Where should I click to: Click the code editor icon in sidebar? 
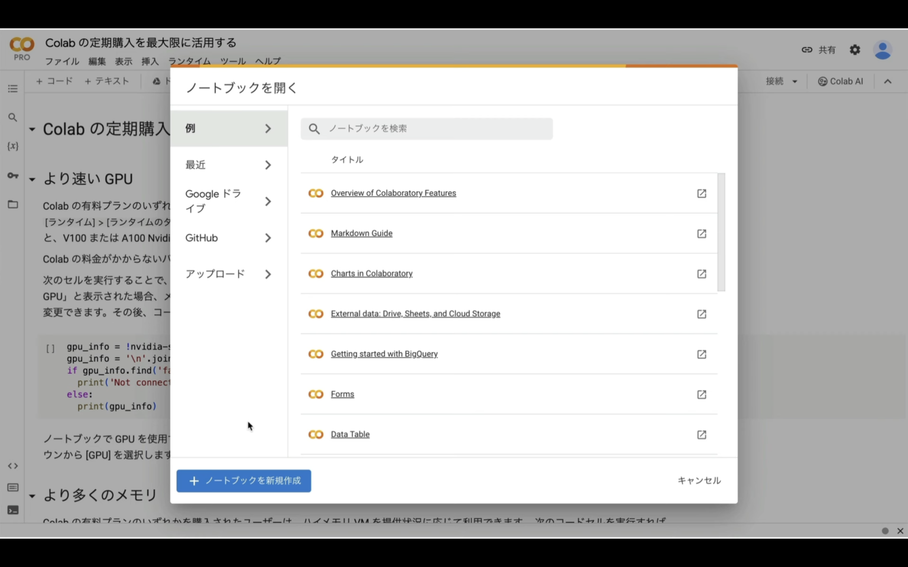[12, 465]
